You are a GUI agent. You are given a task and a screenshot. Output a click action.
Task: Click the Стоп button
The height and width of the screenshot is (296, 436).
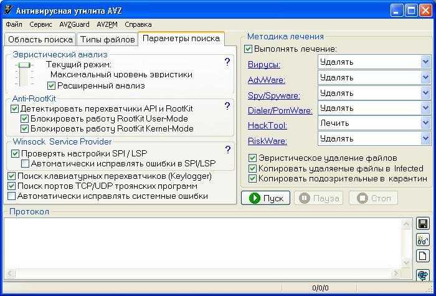point(373,198)
